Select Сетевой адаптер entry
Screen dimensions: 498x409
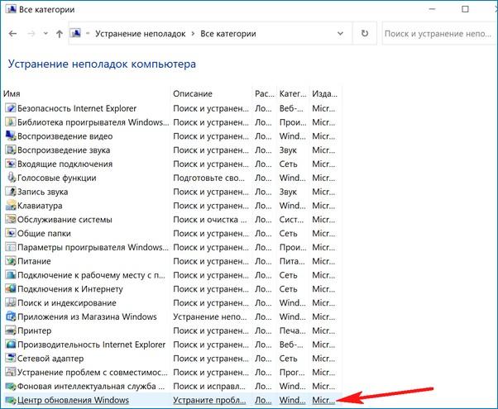click(x=50, y=359)
